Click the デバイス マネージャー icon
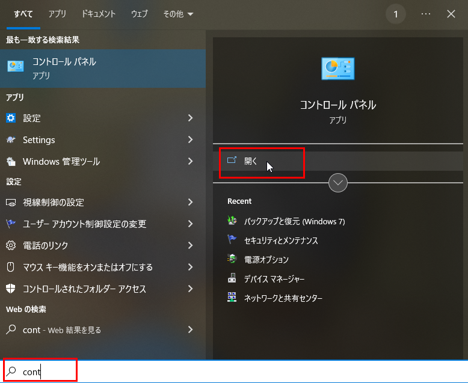This screenshot has width=468, height=383. (232, 278)
